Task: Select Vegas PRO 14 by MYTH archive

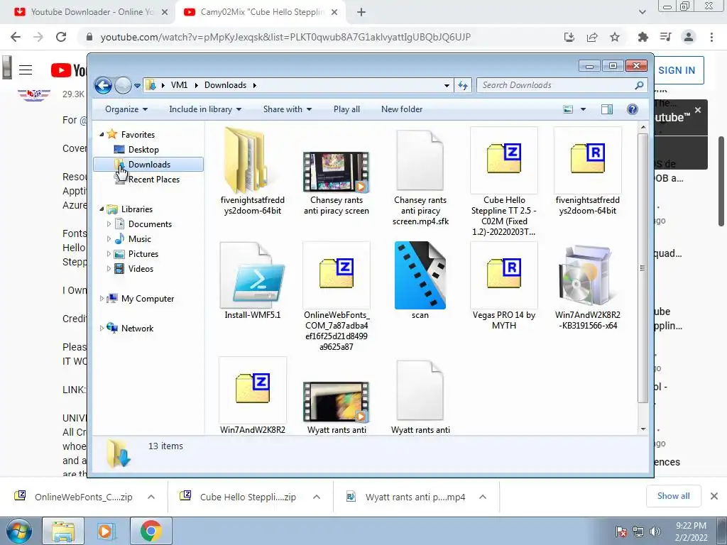Action: 504,275
